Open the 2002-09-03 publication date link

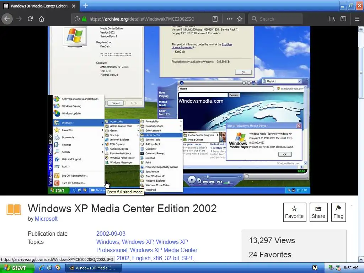pos(111,234)
